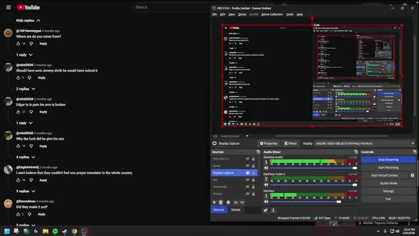Toggle lock on Display Capture source
This screenshot has width=419, height=236.
tap(253, 173)
